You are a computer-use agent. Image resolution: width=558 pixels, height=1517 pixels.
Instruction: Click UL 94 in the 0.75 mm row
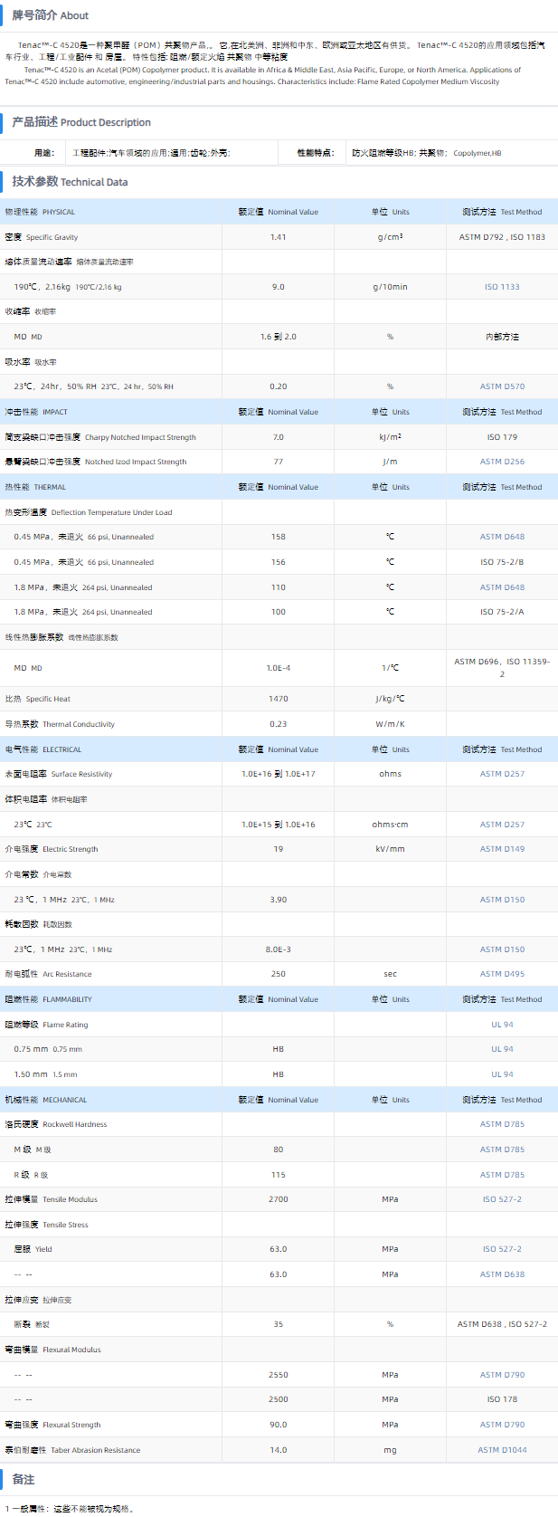pos(502,1049)
